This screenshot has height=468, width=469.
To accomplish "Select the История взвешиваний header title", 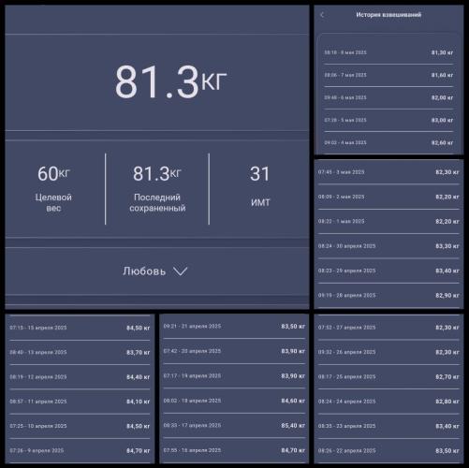I will pyautogui.click(x=388, y=15).
